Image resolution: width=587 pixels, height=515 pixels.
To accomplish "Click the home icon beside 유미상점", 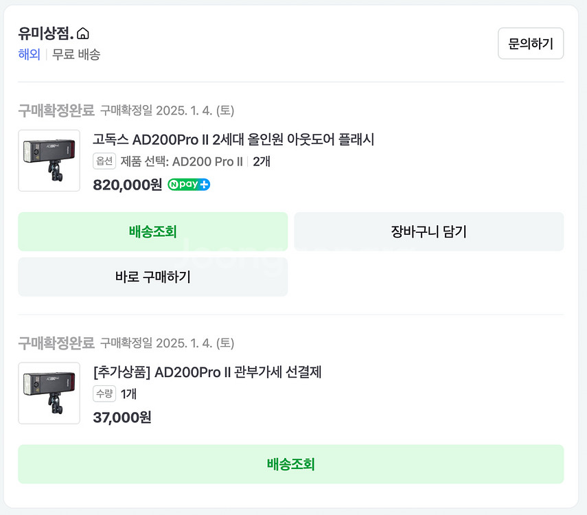I will click(x=83, y=34).
